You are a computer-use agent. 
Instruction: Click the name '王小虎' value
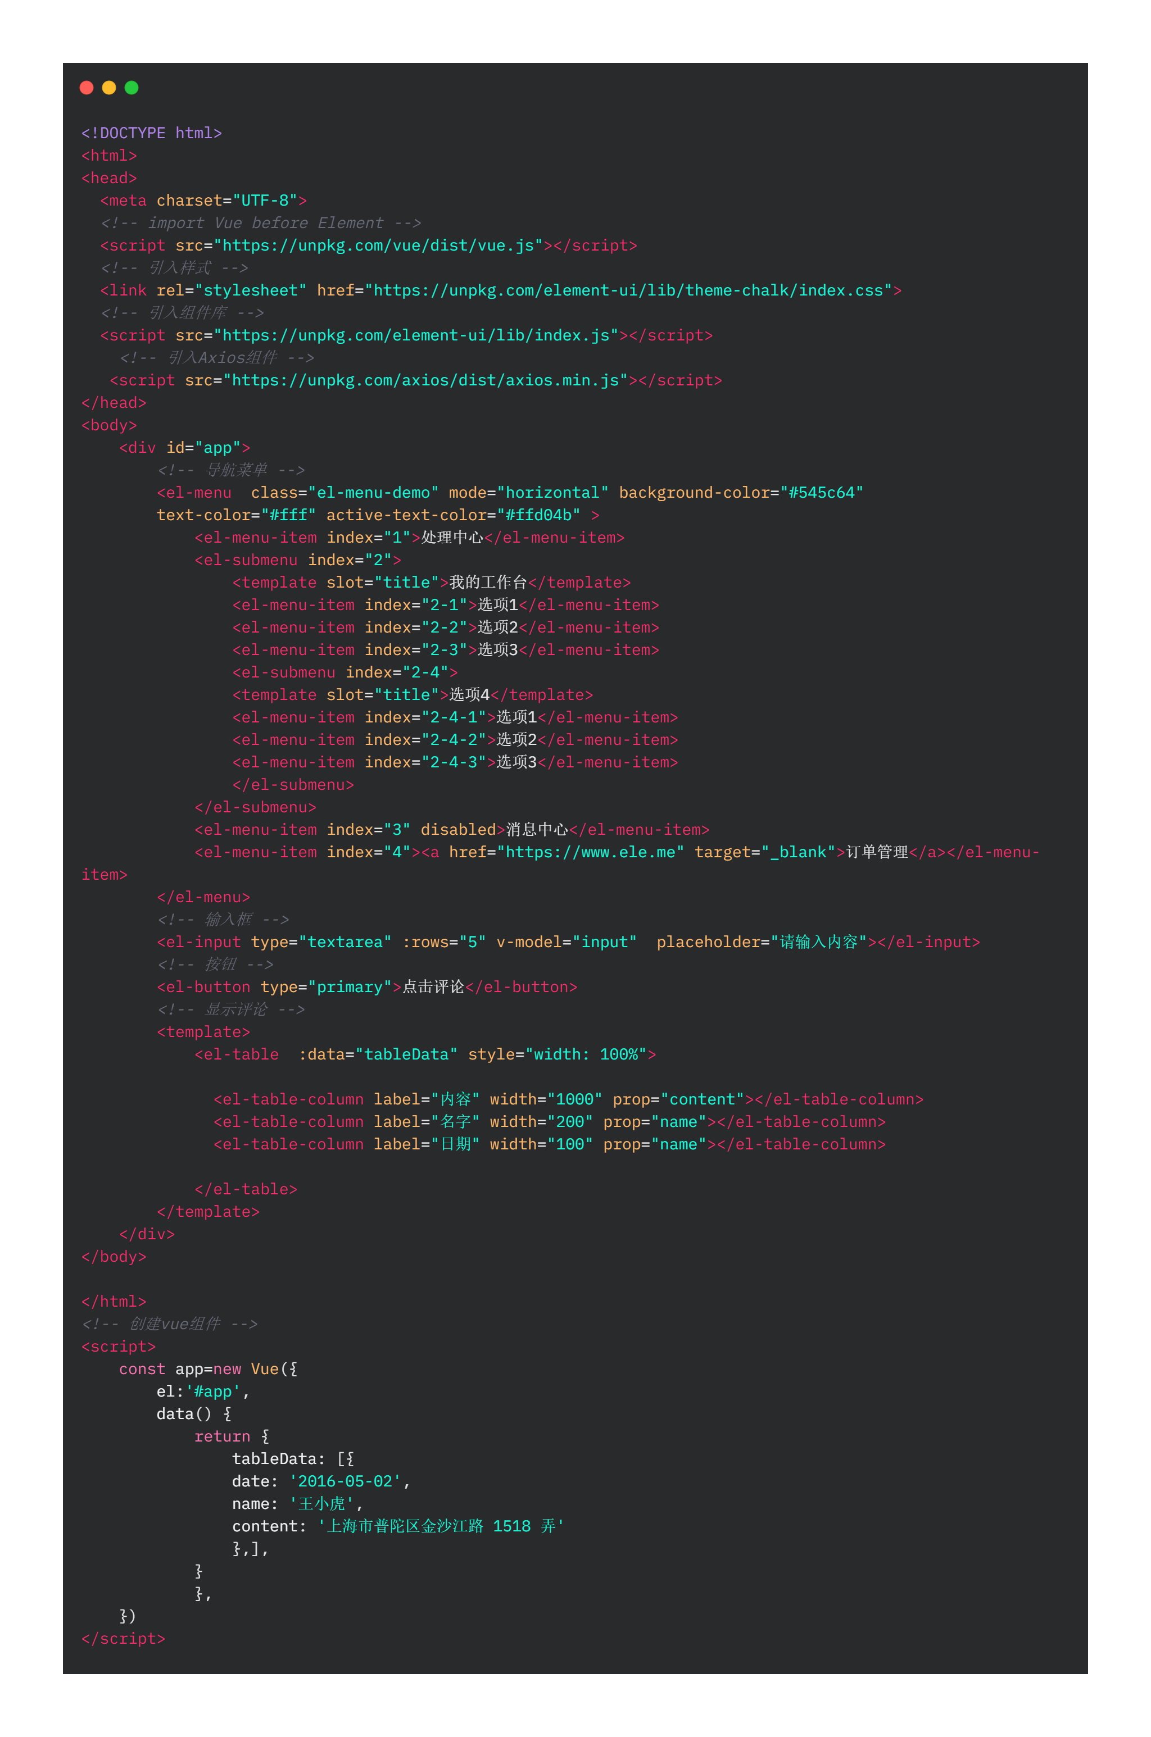pos(321,1504)
